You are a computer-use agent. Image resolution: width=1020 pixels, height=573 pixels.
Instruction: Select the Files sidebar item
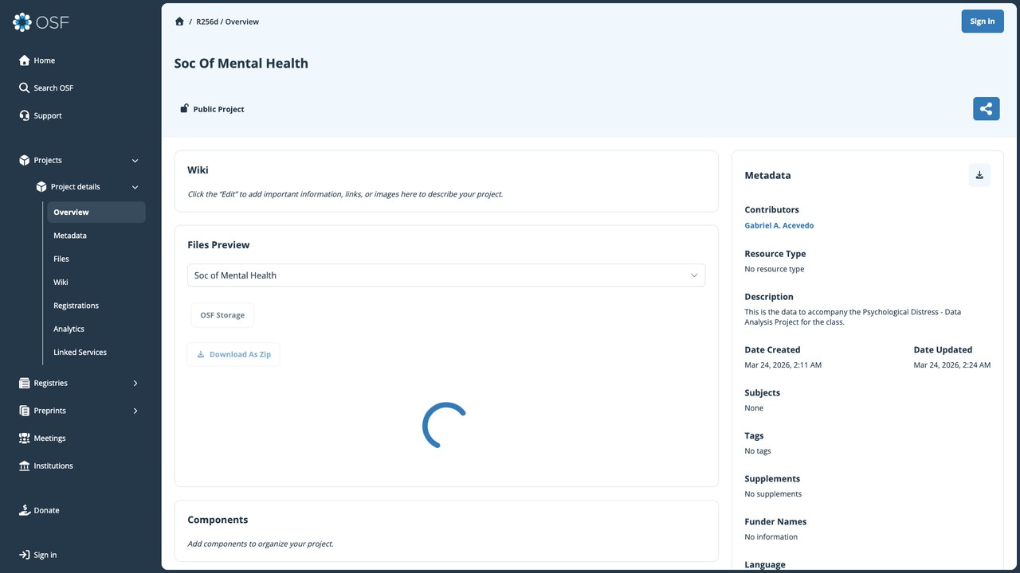pyautogui.click(x=61, y=259)
